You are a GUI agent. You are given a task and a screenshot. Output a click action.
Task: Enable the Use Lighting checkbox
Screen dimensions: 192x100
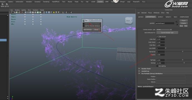[x=157, y=66]
